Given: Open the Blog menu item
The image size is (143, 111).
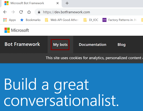Looking at the screenshot, I should point(121,45).
